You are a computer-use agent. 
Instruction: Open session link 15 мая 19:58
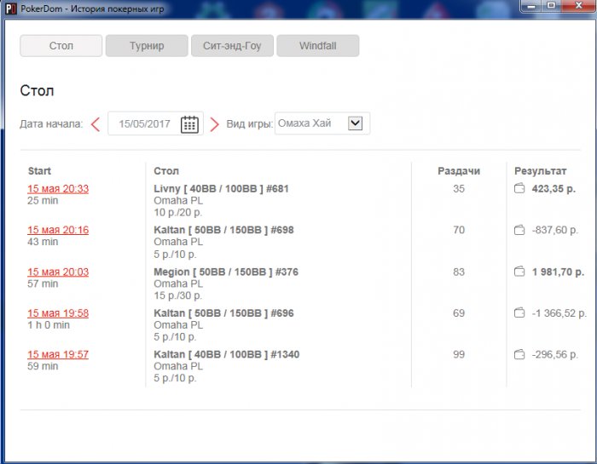58,313
